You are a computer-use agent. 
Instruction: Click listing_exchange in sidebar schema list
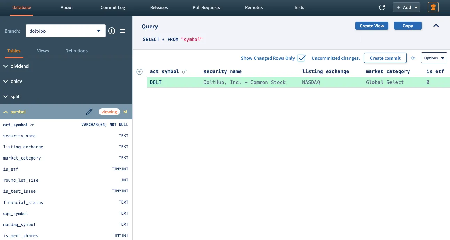click(x=23, y=147)
